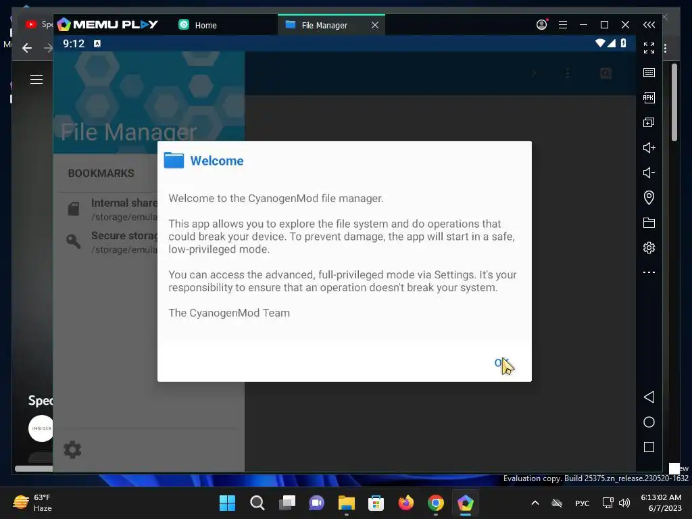
Task: Install an APK via the APK icon
Action: tap(649, 97)
